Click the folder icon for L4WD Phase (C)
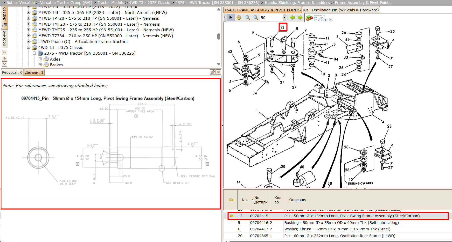452x242 pixels. point(34,41)
